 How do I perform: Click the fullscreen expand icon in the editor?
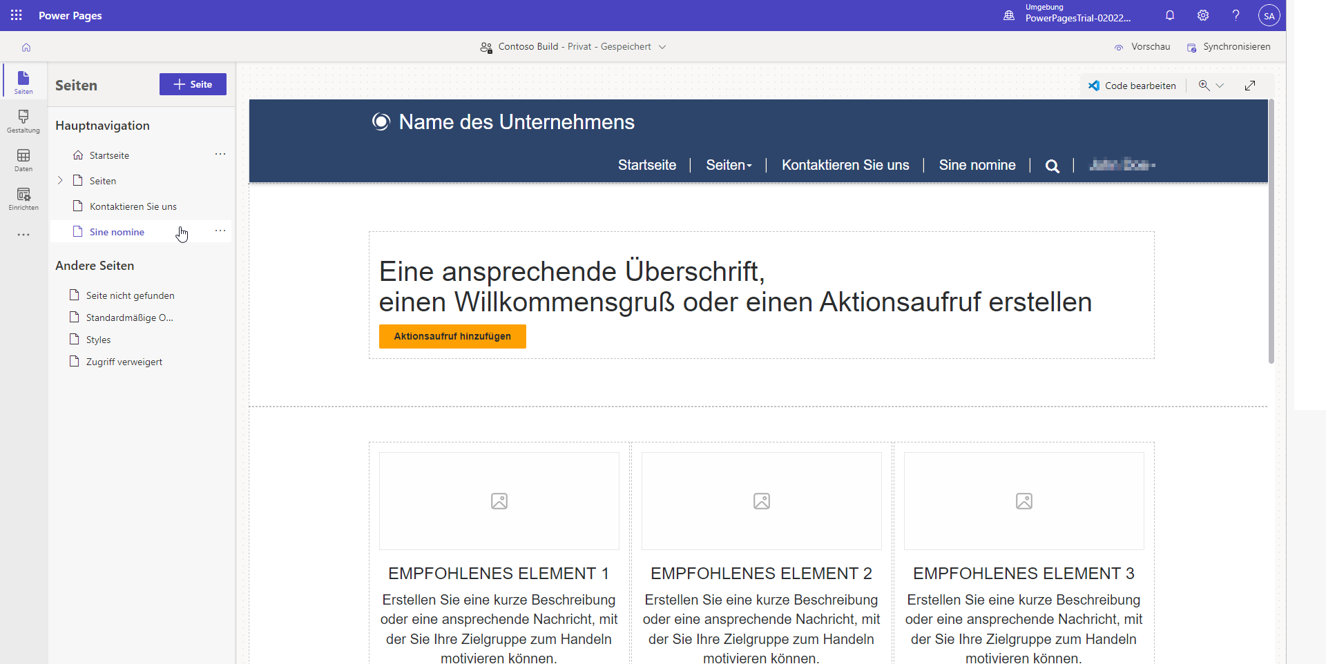[x=1250, y=85]
